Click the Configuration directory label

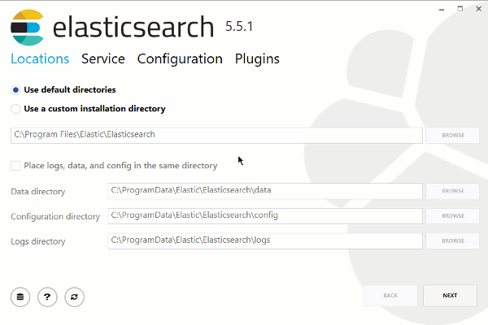click(55, 216)
